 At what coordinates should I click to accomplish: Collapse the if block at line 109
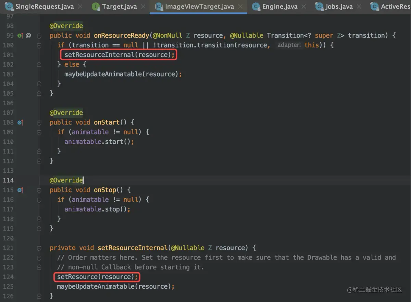[x=39, y=132]
